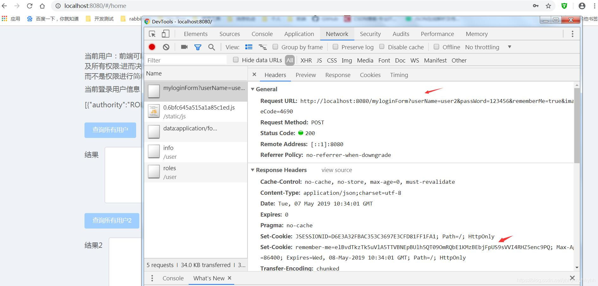
Task: Activate the inspect element picker icon
Action: (x=152, y=34)
